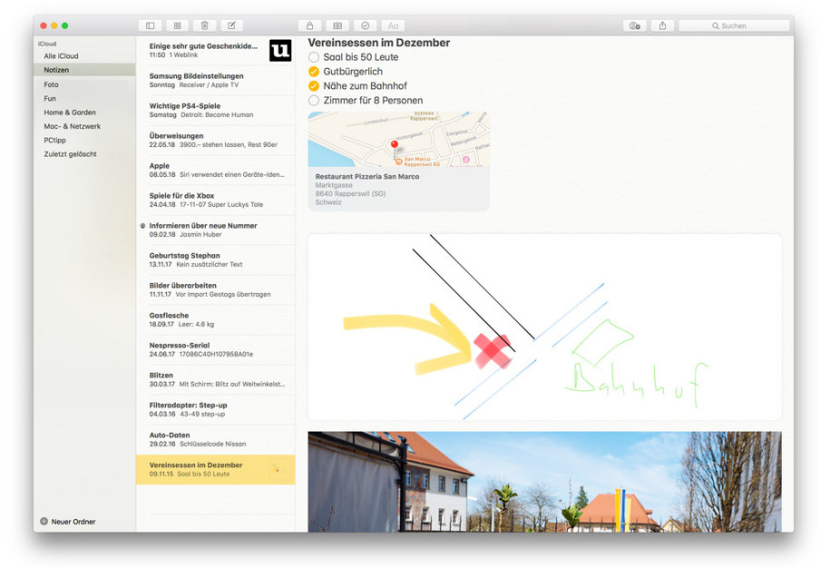The height and width of the screenshot is (568, 830).
Task: Open the Rapperswil map preview
Action: pyautogui.click(x=398, y=139)
